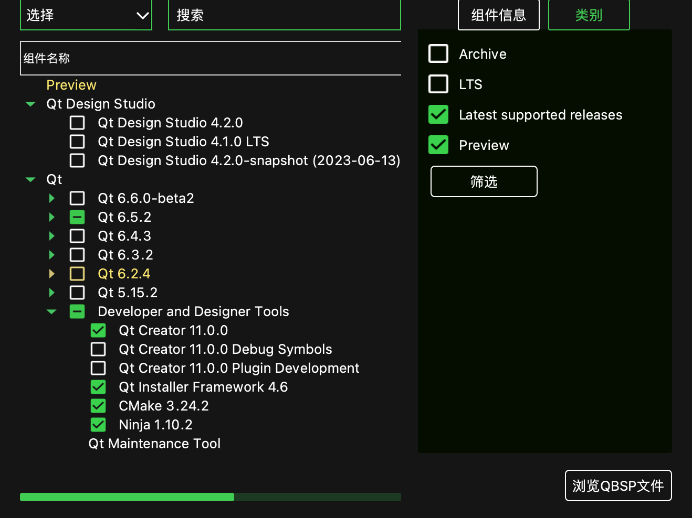Check the Qt 6.3.2 checkbox
The width and height of the screenshot is (692, 518).
coord(77,255)
